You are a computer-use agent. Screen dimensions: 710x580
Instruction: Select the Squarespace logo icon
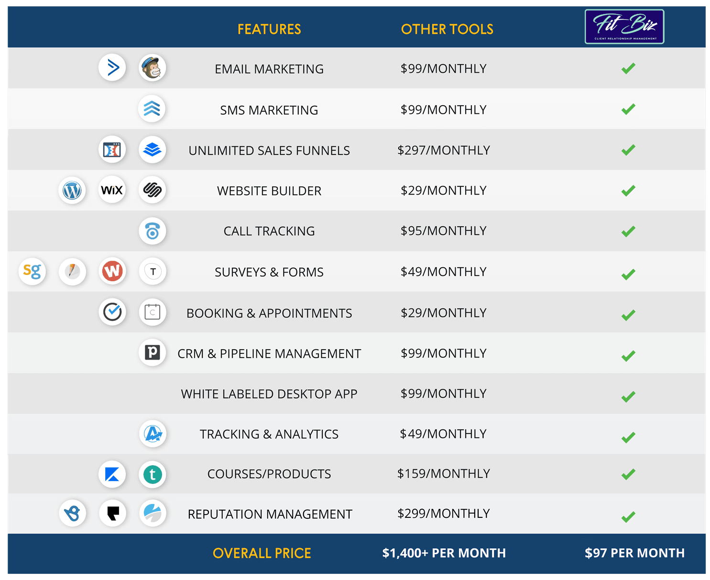152,190
